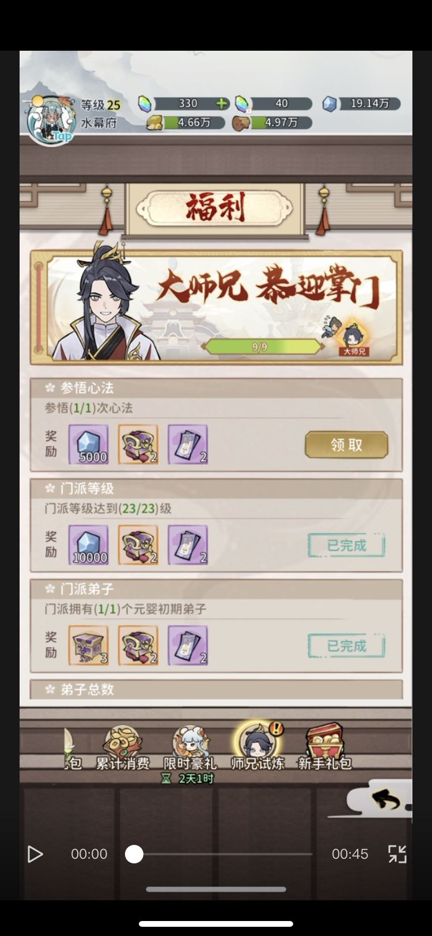432x936 pixels.
Task: Tap the player avatar portrait
Action: tap(51, 120)
